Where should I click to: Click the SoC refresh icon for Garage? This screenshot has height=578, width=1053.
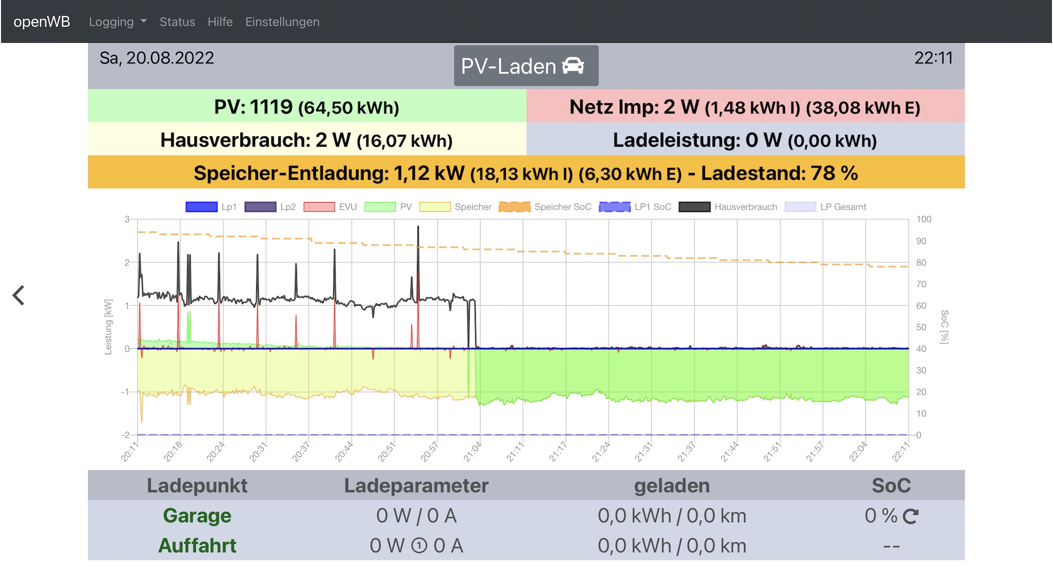click(910, 516)
